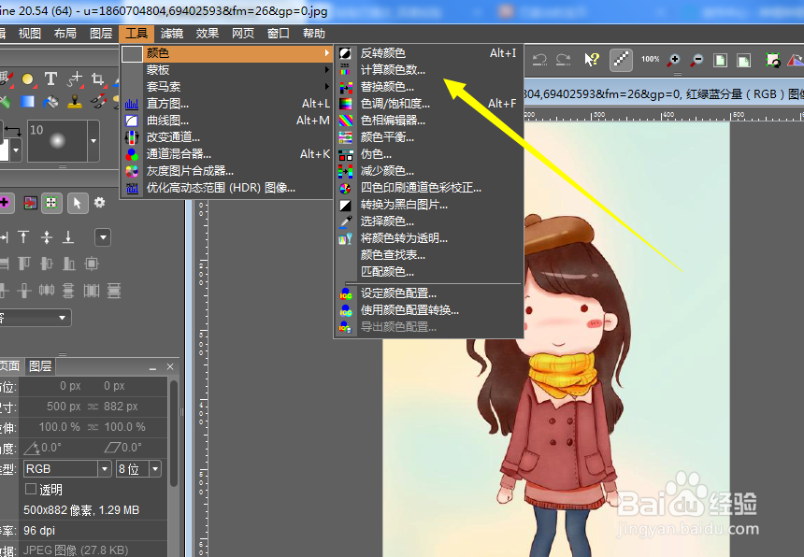Open the 视图 menu
The height and width of the screenshot is (557, 804).
click(x=30, y=34)
